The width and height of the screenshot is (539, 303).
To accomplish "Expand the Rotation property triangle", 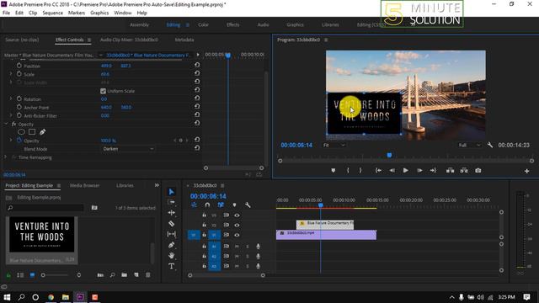I will [11, 98].
